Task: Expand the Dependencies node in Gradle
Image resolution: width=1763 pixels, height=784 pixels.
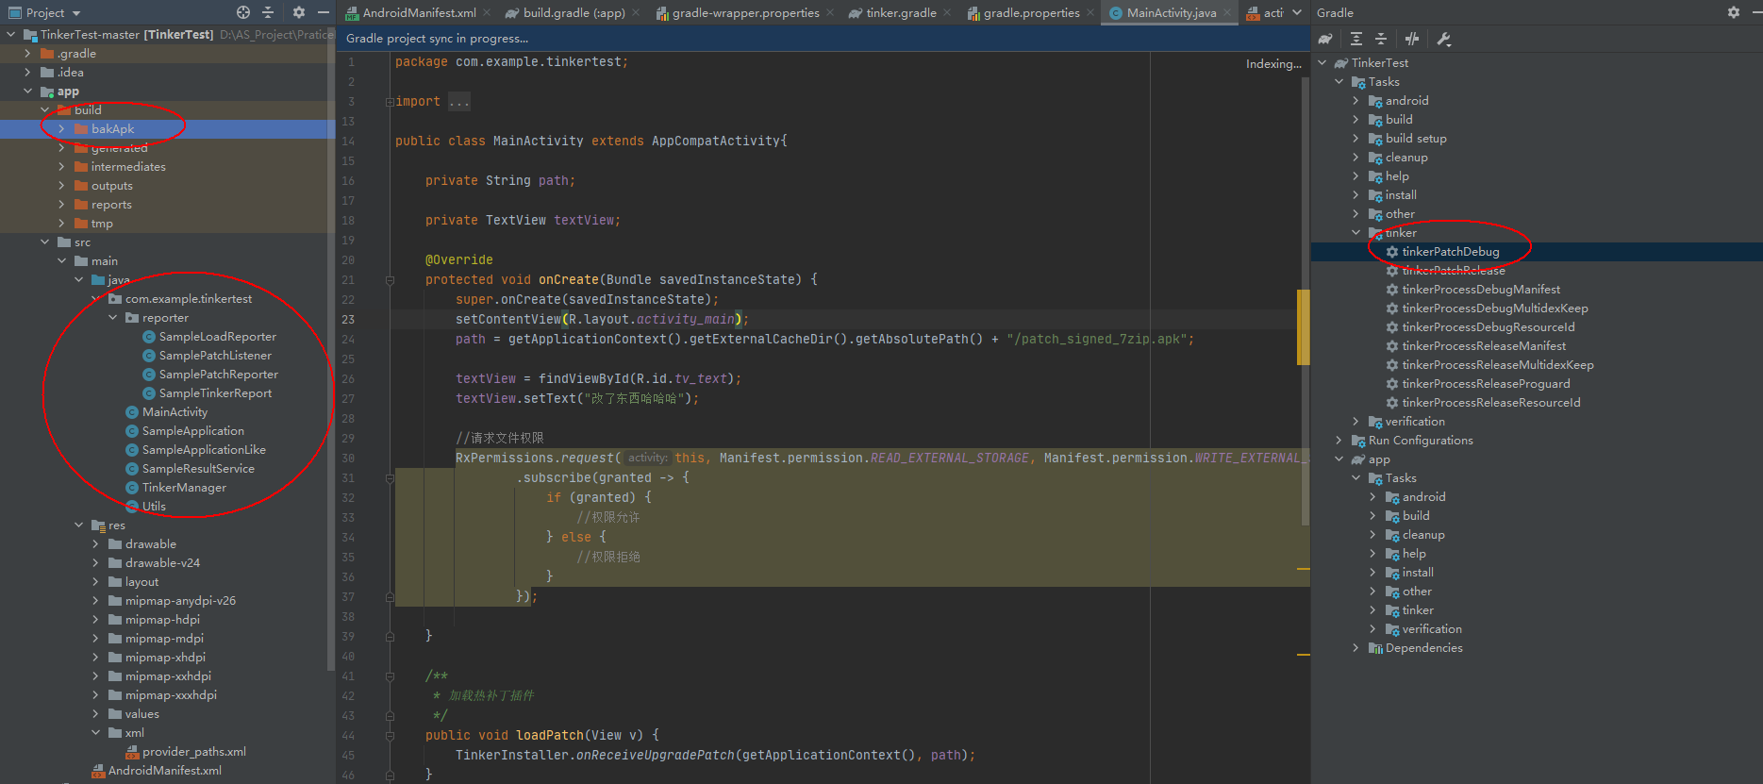Action: 1356,648
